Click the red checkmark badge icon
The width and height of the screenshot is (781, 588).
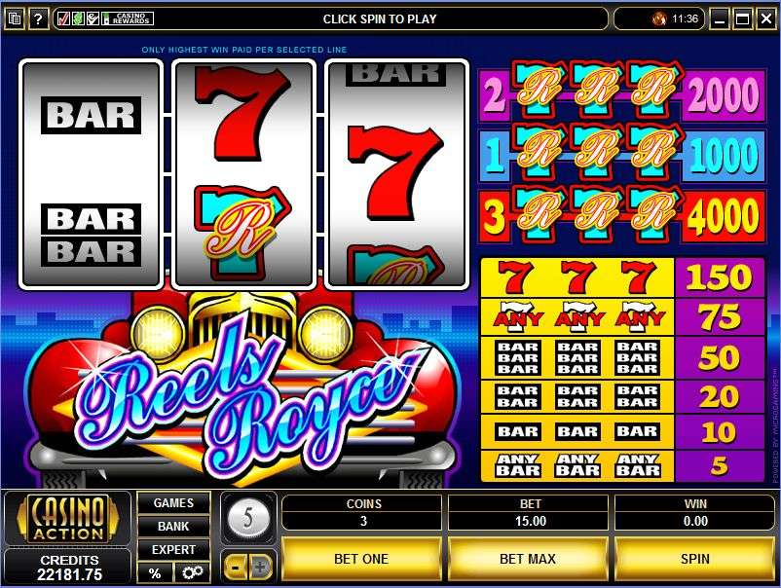63,18
